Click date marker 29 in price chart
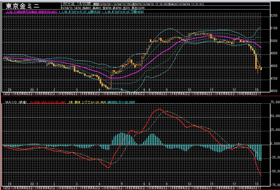This screenshot has height=190, width=280. 10,90
